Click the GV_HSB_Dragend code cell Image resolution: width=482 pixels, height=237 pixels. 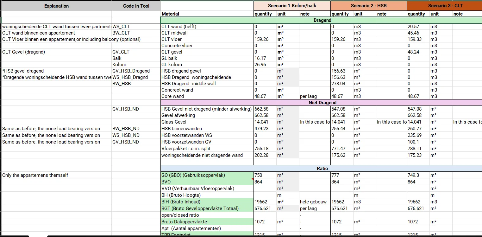(136, 71)
